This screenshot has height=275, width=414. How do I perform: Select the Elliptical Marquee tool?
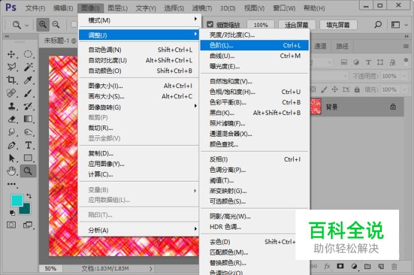click(28, 54)
